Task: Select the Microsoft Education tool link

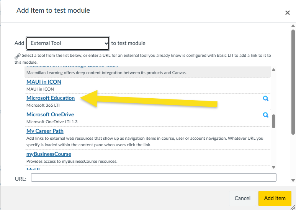Action: point(51,98)
